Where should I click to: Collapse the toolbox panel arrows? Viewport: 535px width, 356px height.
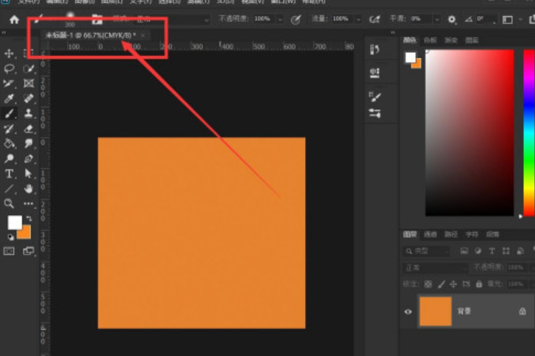[4, 33]
